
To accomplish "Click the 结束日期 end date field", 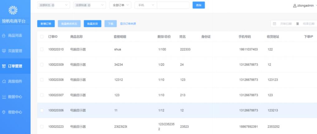I will point(309,24).
